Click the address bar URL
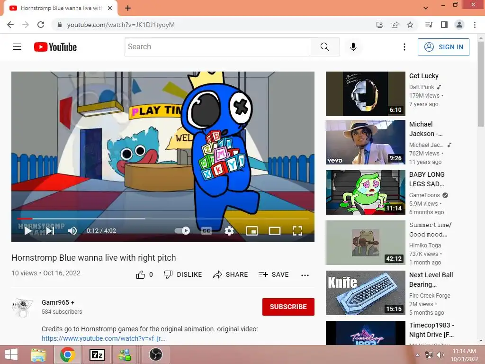This screenshot has height=364, width=485. coord(121,25)
